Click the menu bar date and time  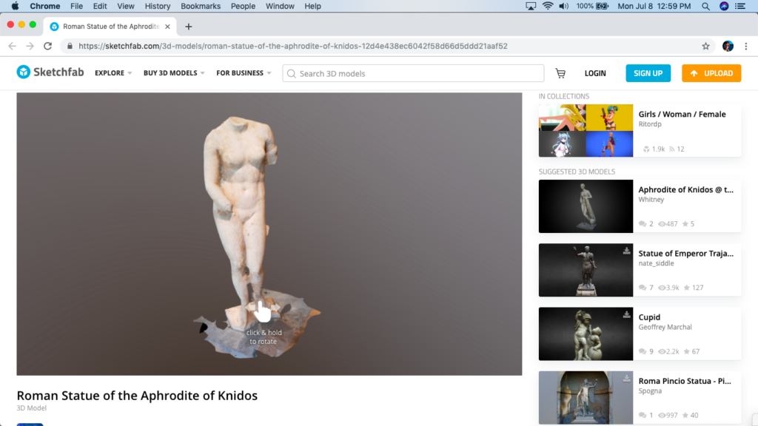[654, 6]
